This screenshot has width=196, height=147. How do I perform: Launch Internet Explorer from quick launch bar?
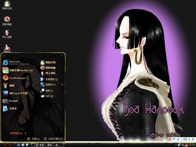click(18, 145)
